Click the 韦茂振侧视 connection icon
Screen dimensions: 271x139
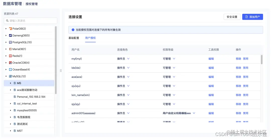pos(15,117)
